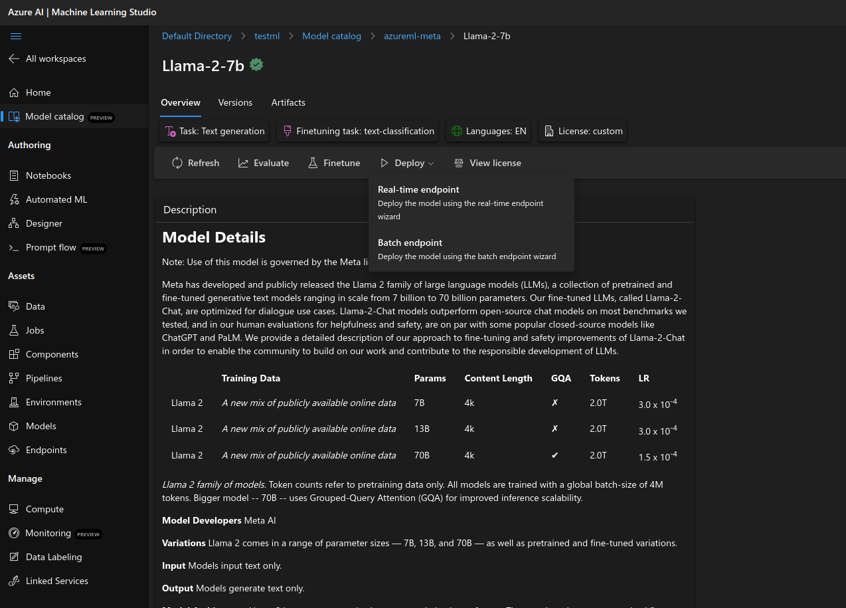Click the checkmark in the 70B GQA cell
The height and width of the screenshot is (608, 846).
555,455
